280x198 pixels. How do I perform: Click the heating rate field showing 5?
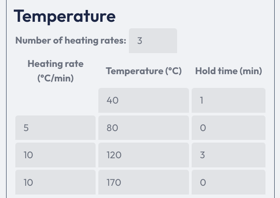55,128
